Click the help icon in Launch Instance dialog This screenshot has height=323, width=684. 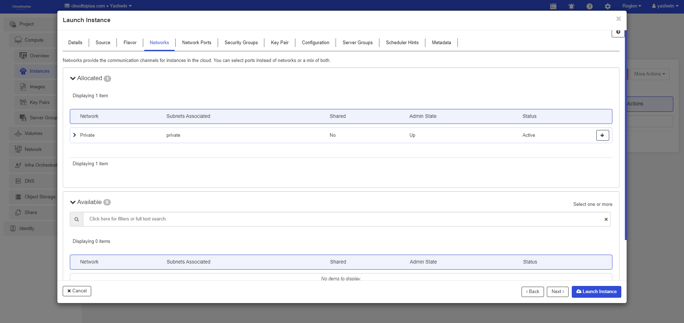tap(618, 32)
